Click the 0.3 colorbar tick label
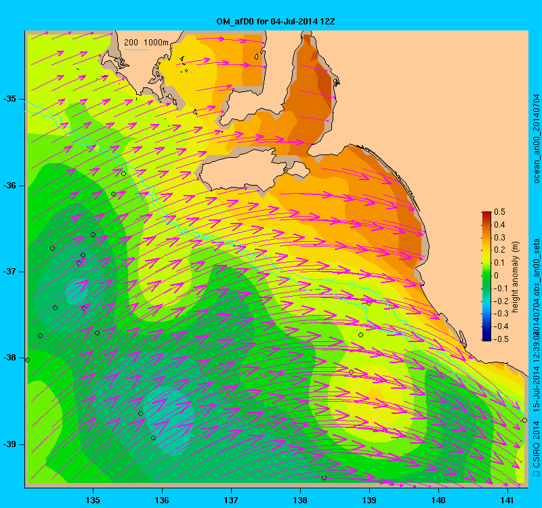The height and width of the screenshot is (508, 542). (499, 238)
